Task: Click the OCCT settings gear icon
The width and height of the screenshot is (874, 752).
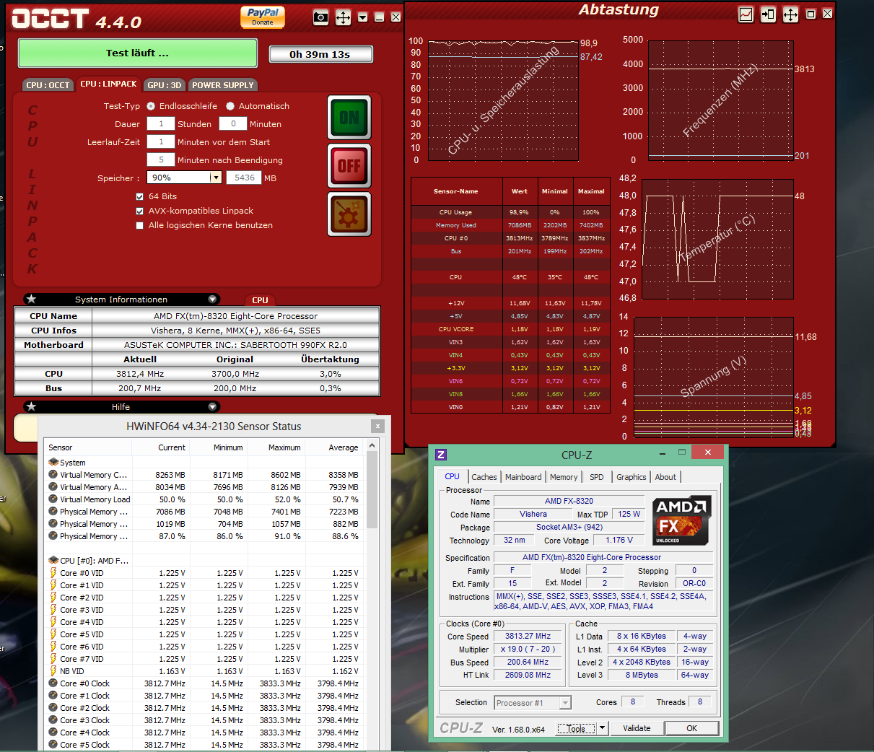Action: tap(349, 214)
